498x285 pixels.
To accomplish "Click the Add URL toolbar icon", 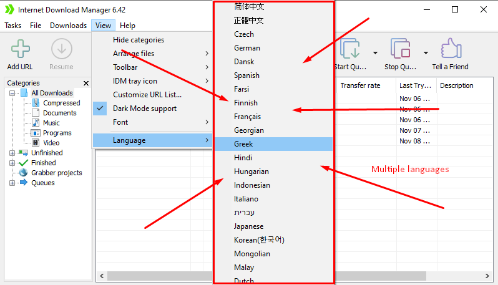I will (21, 49).
